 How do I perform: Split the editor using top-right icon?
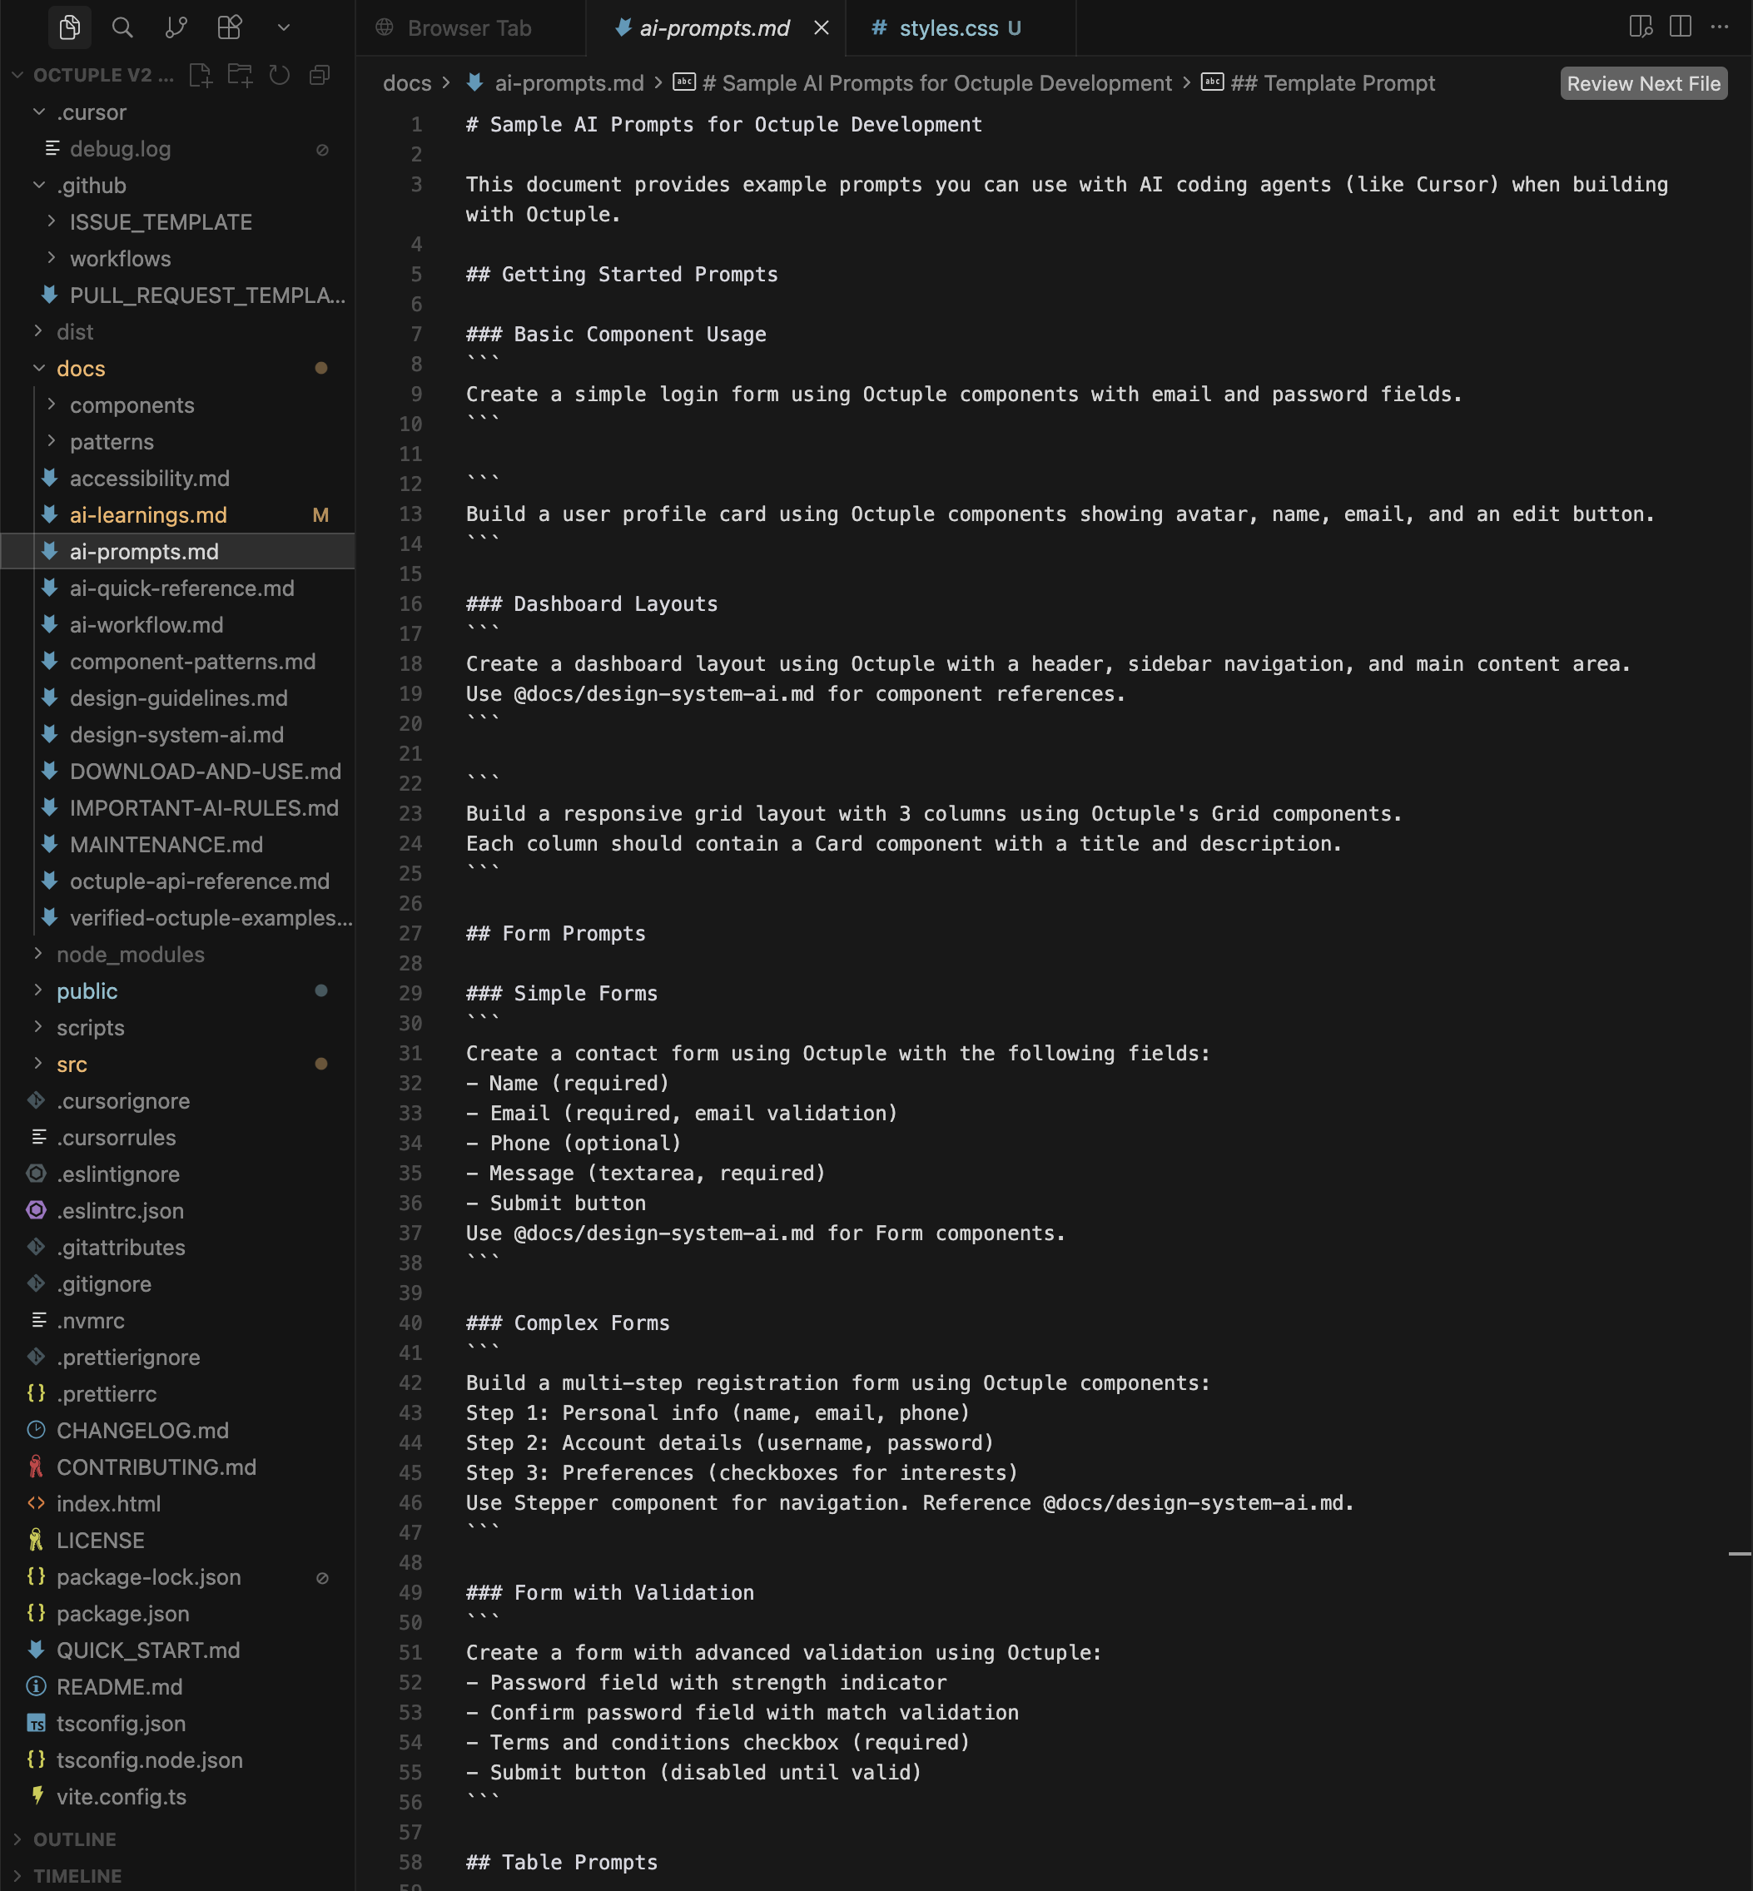[1678, 27]
